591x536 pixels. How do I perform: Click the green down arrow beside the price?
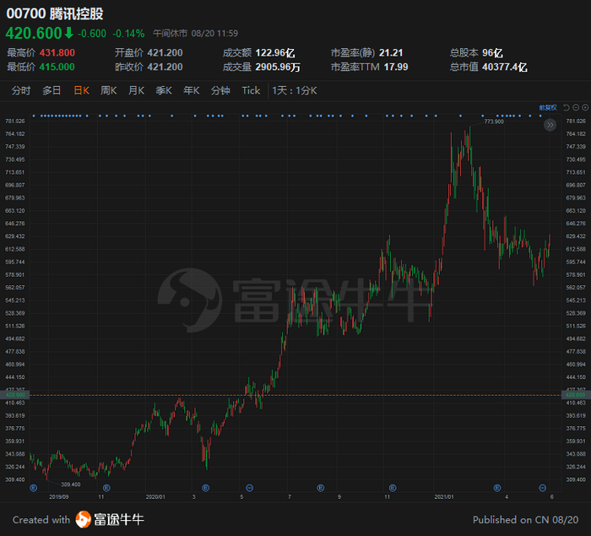pyautogui.click(x=68, y=33)
